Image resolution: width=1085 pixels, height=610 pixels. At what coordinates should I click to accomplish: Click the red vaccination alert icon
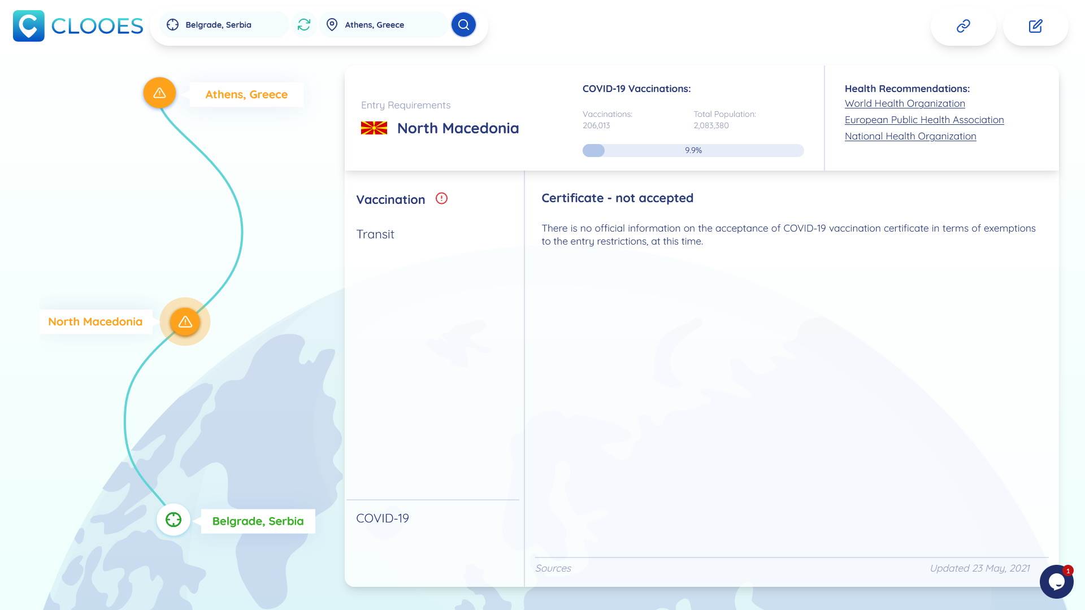click(x=441, y=198)
